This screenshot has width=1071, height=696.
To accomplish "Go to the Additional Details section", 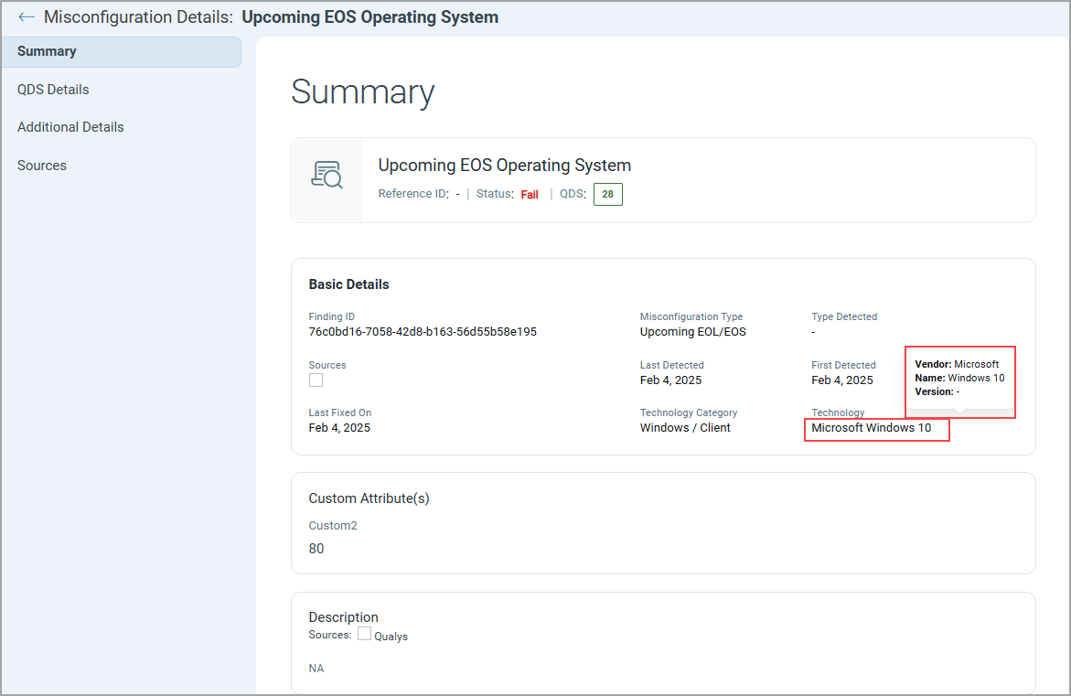I will 70,127.
